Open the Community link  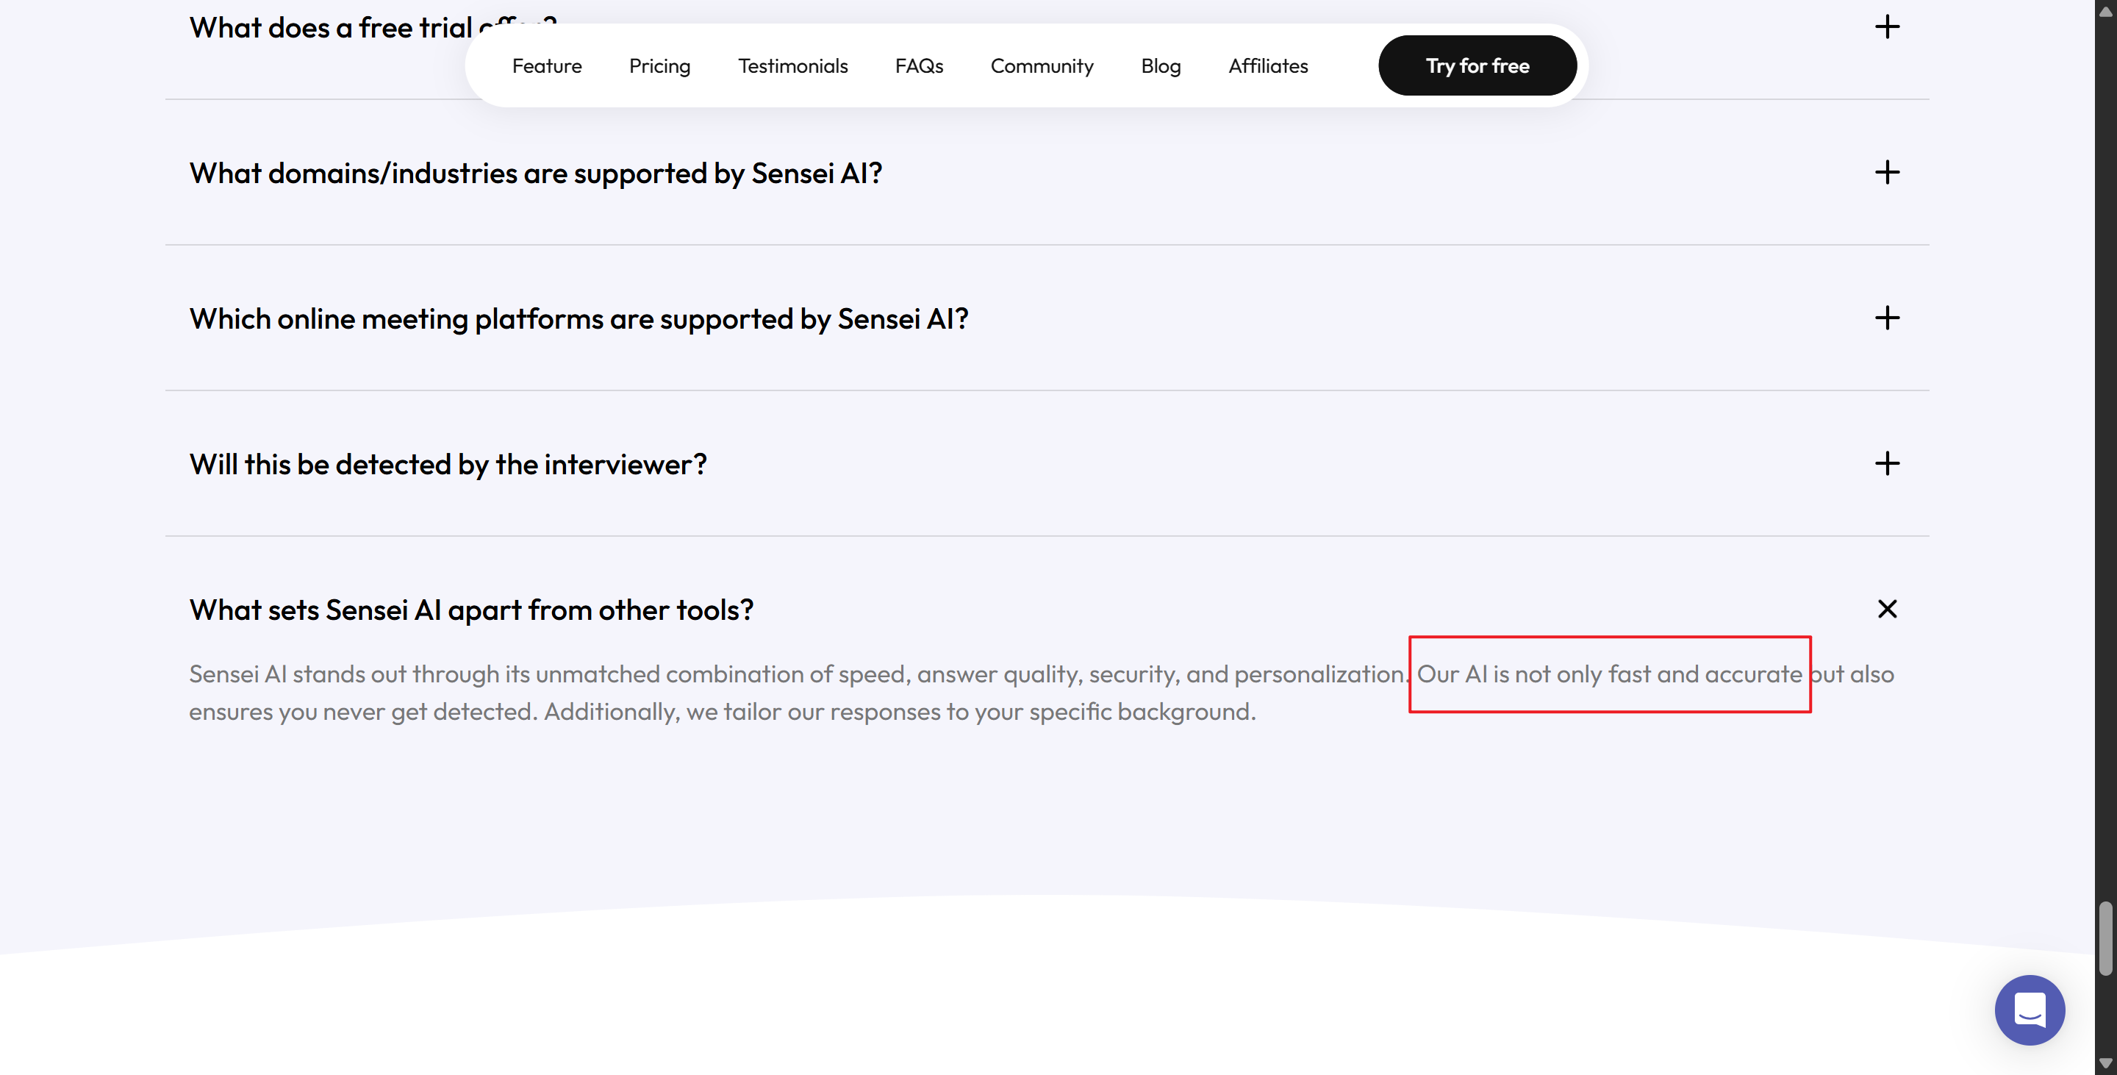(1042, 65)
